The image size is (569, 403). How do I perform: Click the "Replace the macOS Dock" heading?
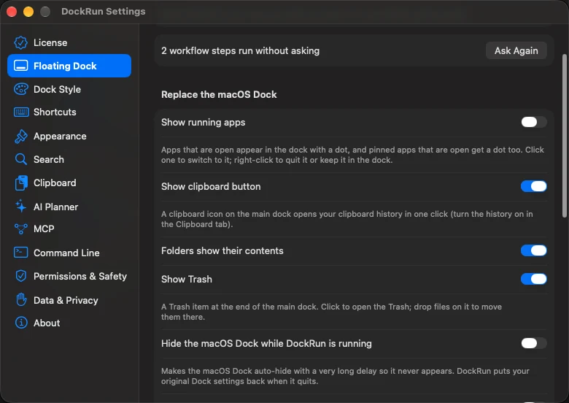point(219,94)
